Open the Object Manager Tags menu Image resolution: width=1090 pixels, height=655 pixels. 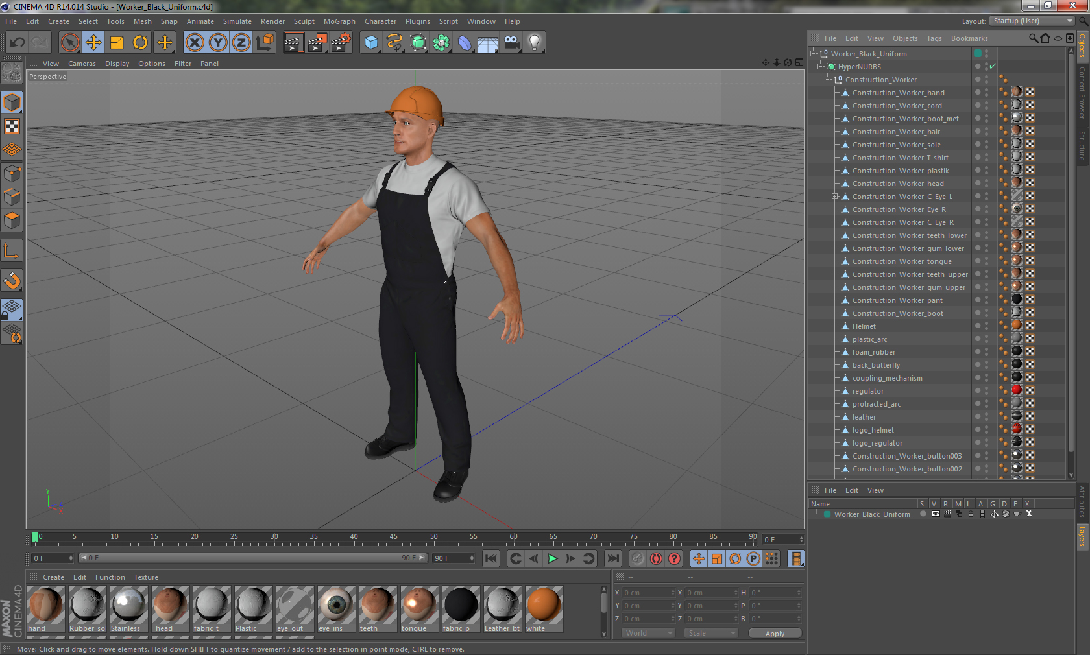934,38
